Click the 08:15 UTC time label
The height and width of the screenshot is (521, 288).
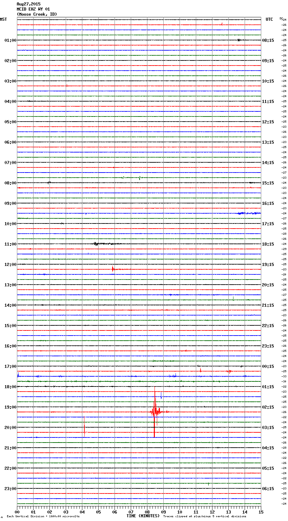(x=268, y=40)
